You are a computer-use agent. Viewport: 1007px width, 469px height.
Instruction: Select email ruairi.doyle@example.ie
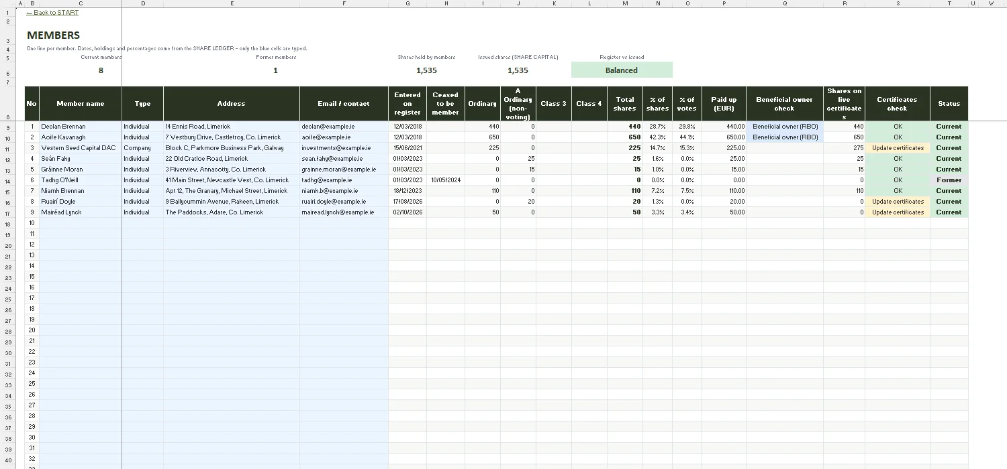coord(344,202)
